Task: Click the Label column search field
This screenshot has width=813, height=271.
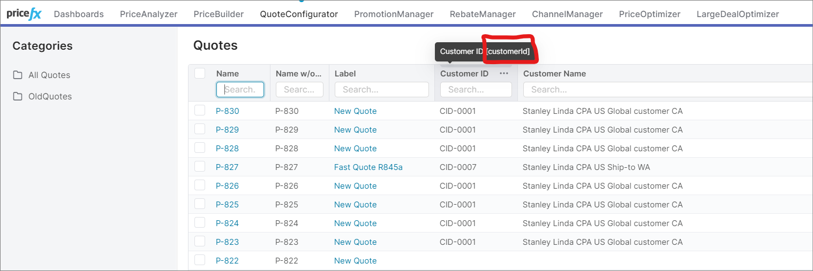Action: pyautogui.click(x=381, y=90)
